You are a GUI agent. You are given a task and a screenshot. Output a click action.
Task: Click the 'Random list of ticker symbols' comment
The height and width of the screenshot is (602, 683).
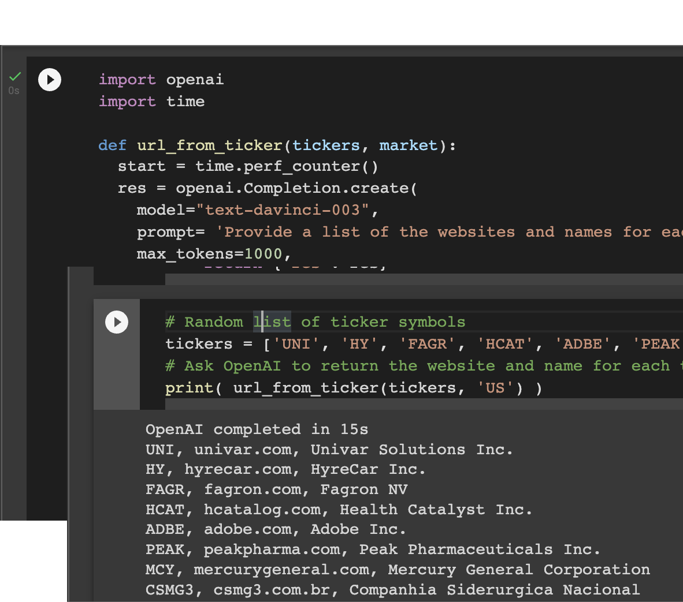(x=315, y=322)
